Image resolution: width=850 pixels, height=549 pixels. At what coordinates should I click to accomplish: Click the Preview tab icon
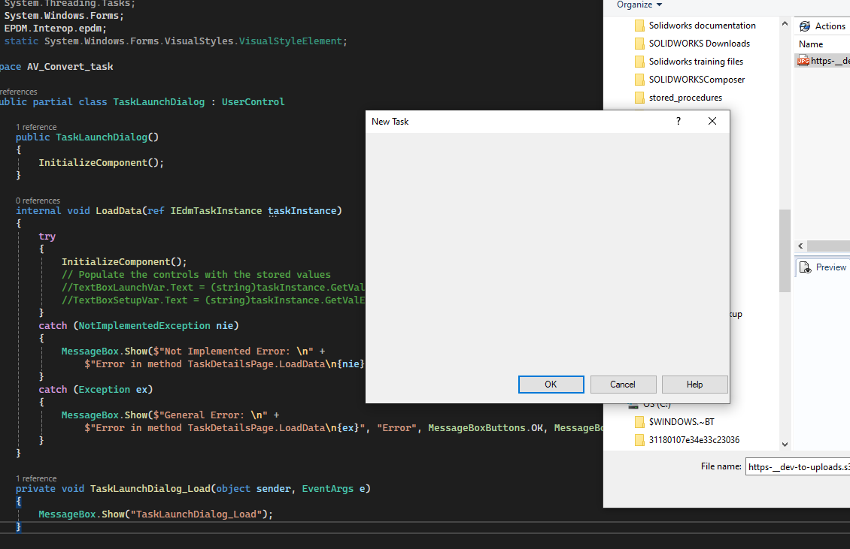click(806, 267)
